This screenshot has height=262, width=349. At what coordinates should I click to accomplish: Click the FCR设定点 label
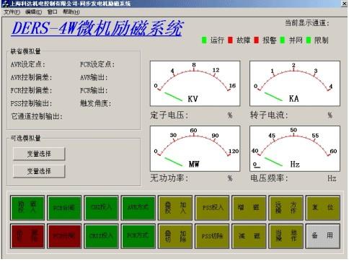(x=97, y=64)
